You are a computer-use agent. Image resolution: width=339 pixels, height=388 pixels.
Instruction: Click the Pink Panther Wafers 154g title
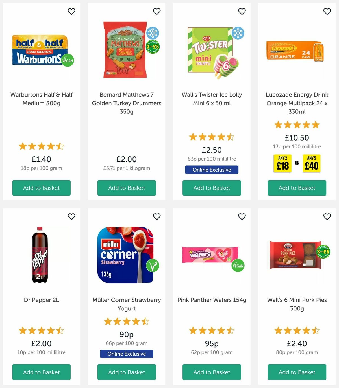[x=211, y=300]
